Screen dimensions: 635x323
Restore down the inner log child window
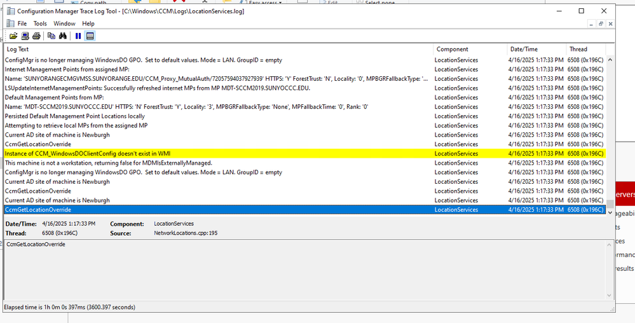pyautogui.click(x=601, y=24)
